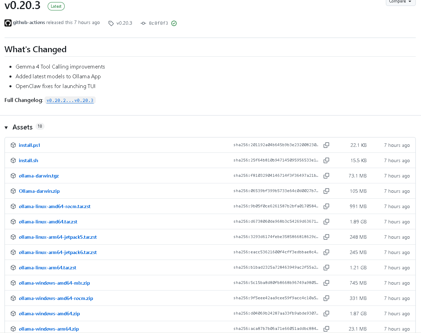Click package icon beside install.ps1
421x333 pixels.
pyautogui.click(x=13, y=145)
